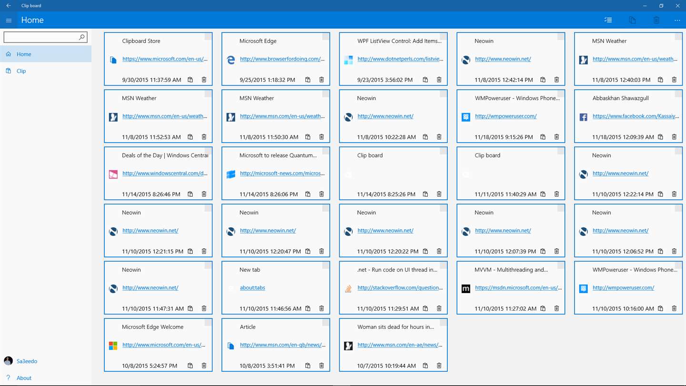Open the msdn.microsoft.com link
Image resolution: width=686 pixels, height=386 pixels.
pyautogui.click(x=518, y=288)
